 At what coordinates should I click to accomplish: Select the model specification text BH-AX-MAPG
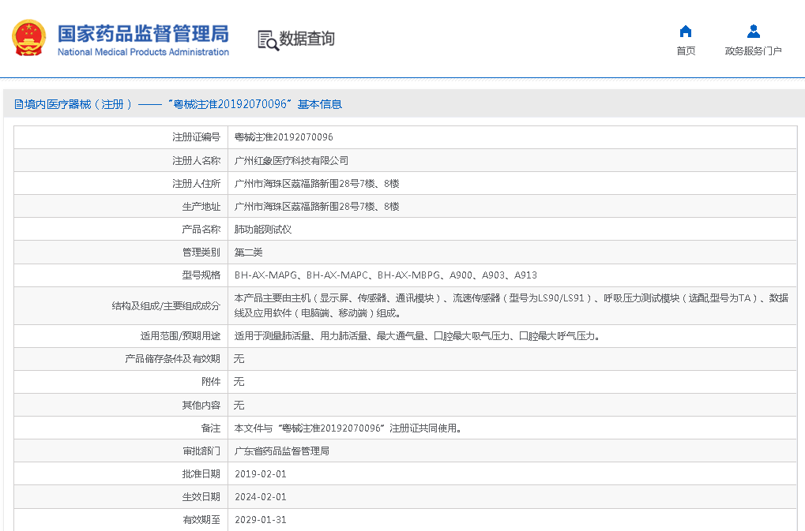pyautogui.click(x=265, y=275)
